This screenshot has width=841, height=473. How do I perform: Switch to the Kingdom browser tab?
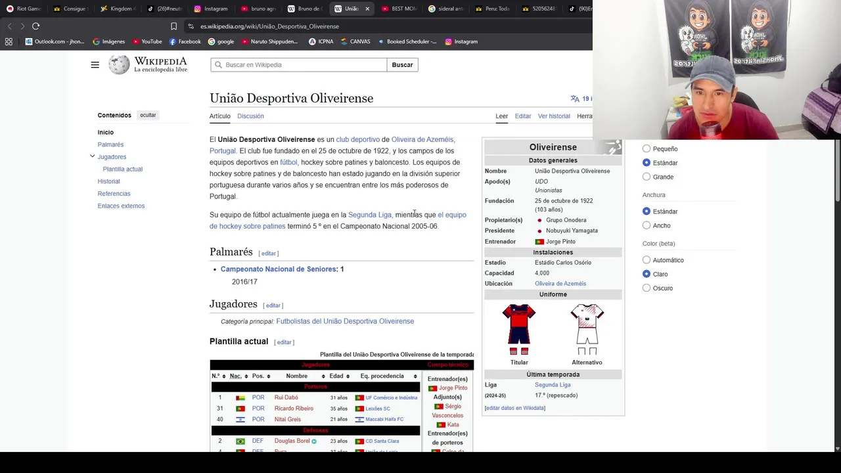(118, 9)
